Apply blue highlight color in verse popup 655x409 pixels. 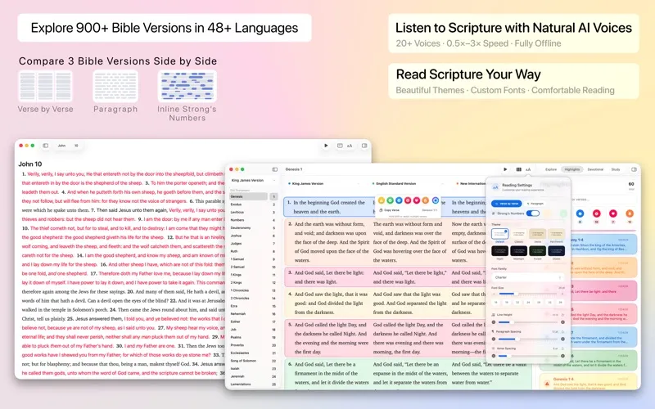[399, 200]
